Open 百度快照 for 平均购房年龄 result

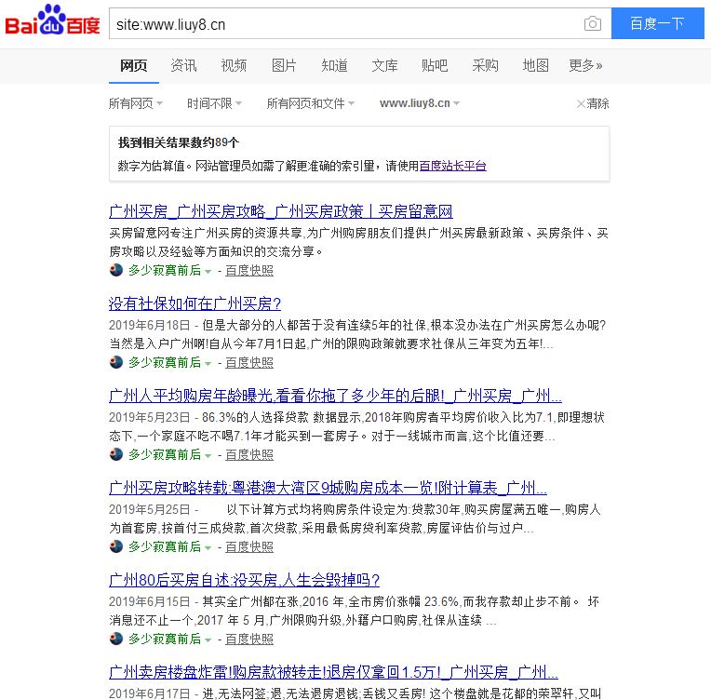(x=248, y=454)
